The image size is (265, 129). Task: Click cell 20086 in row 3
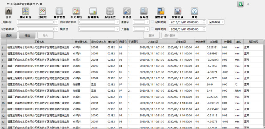click(x=99, y=60)
